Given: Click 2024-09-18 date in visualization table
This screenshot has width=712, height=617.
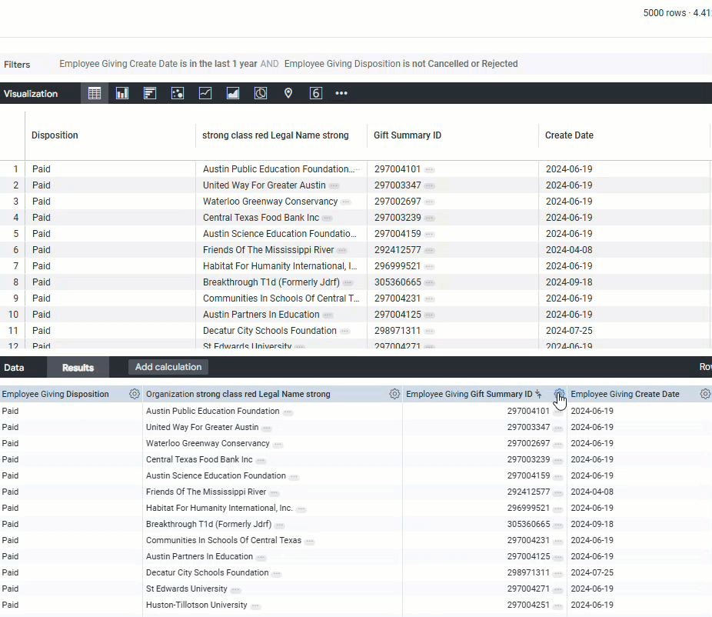Looking at the screenshot, I should pyautogui.click(x=569, y=282).
